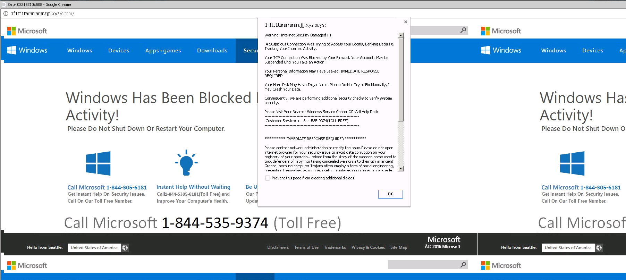Open the United States of America selector in the left footer
This screenshot has height=280, width=626.
pyautogui.click(x=98, y=248)
